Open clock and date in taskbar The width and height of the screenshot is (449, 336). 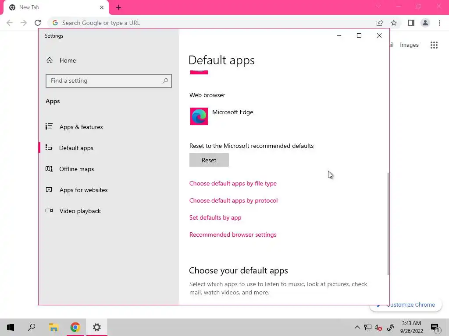tap(411, 327)
